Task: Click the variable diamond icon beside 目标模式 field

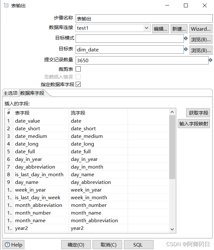Action: [186, 39]
